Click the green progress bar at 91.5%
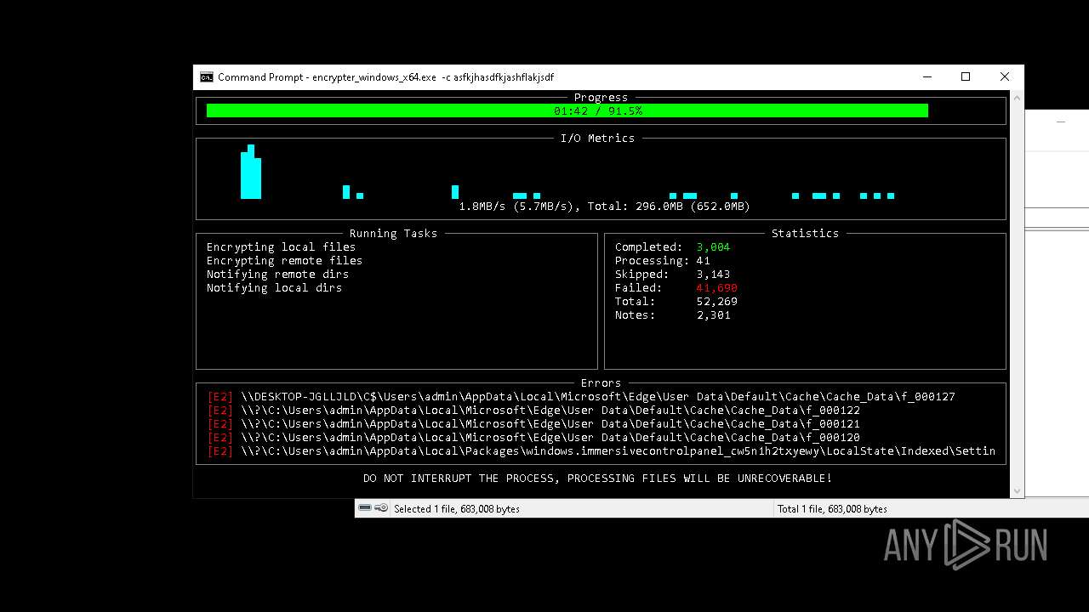Viewport: 1089px width, 612px height. 567,110
